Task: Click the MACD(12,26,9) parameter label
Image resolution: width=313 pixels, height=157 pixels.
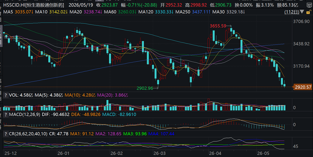Action: click(25, 115)
